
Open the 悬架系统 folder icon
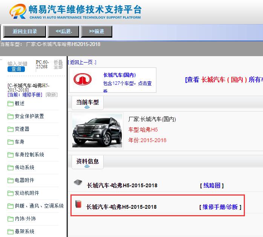click(11, 231)
